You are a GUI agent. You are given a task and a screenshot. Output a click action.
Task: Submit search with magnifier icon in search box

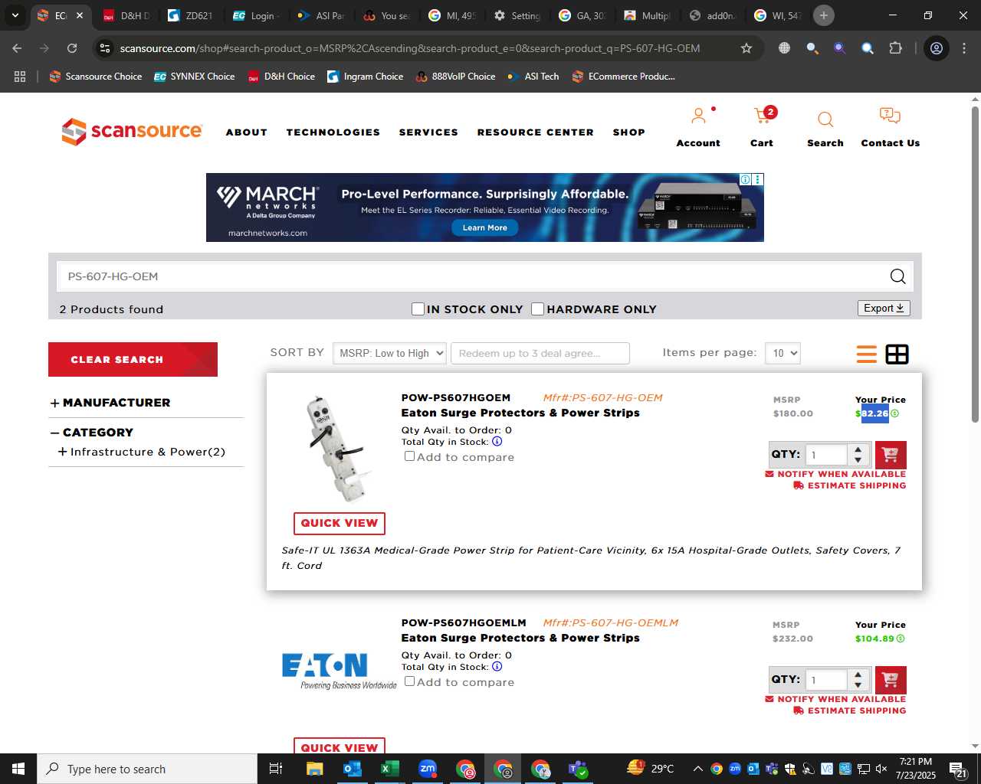coord(897,276)
